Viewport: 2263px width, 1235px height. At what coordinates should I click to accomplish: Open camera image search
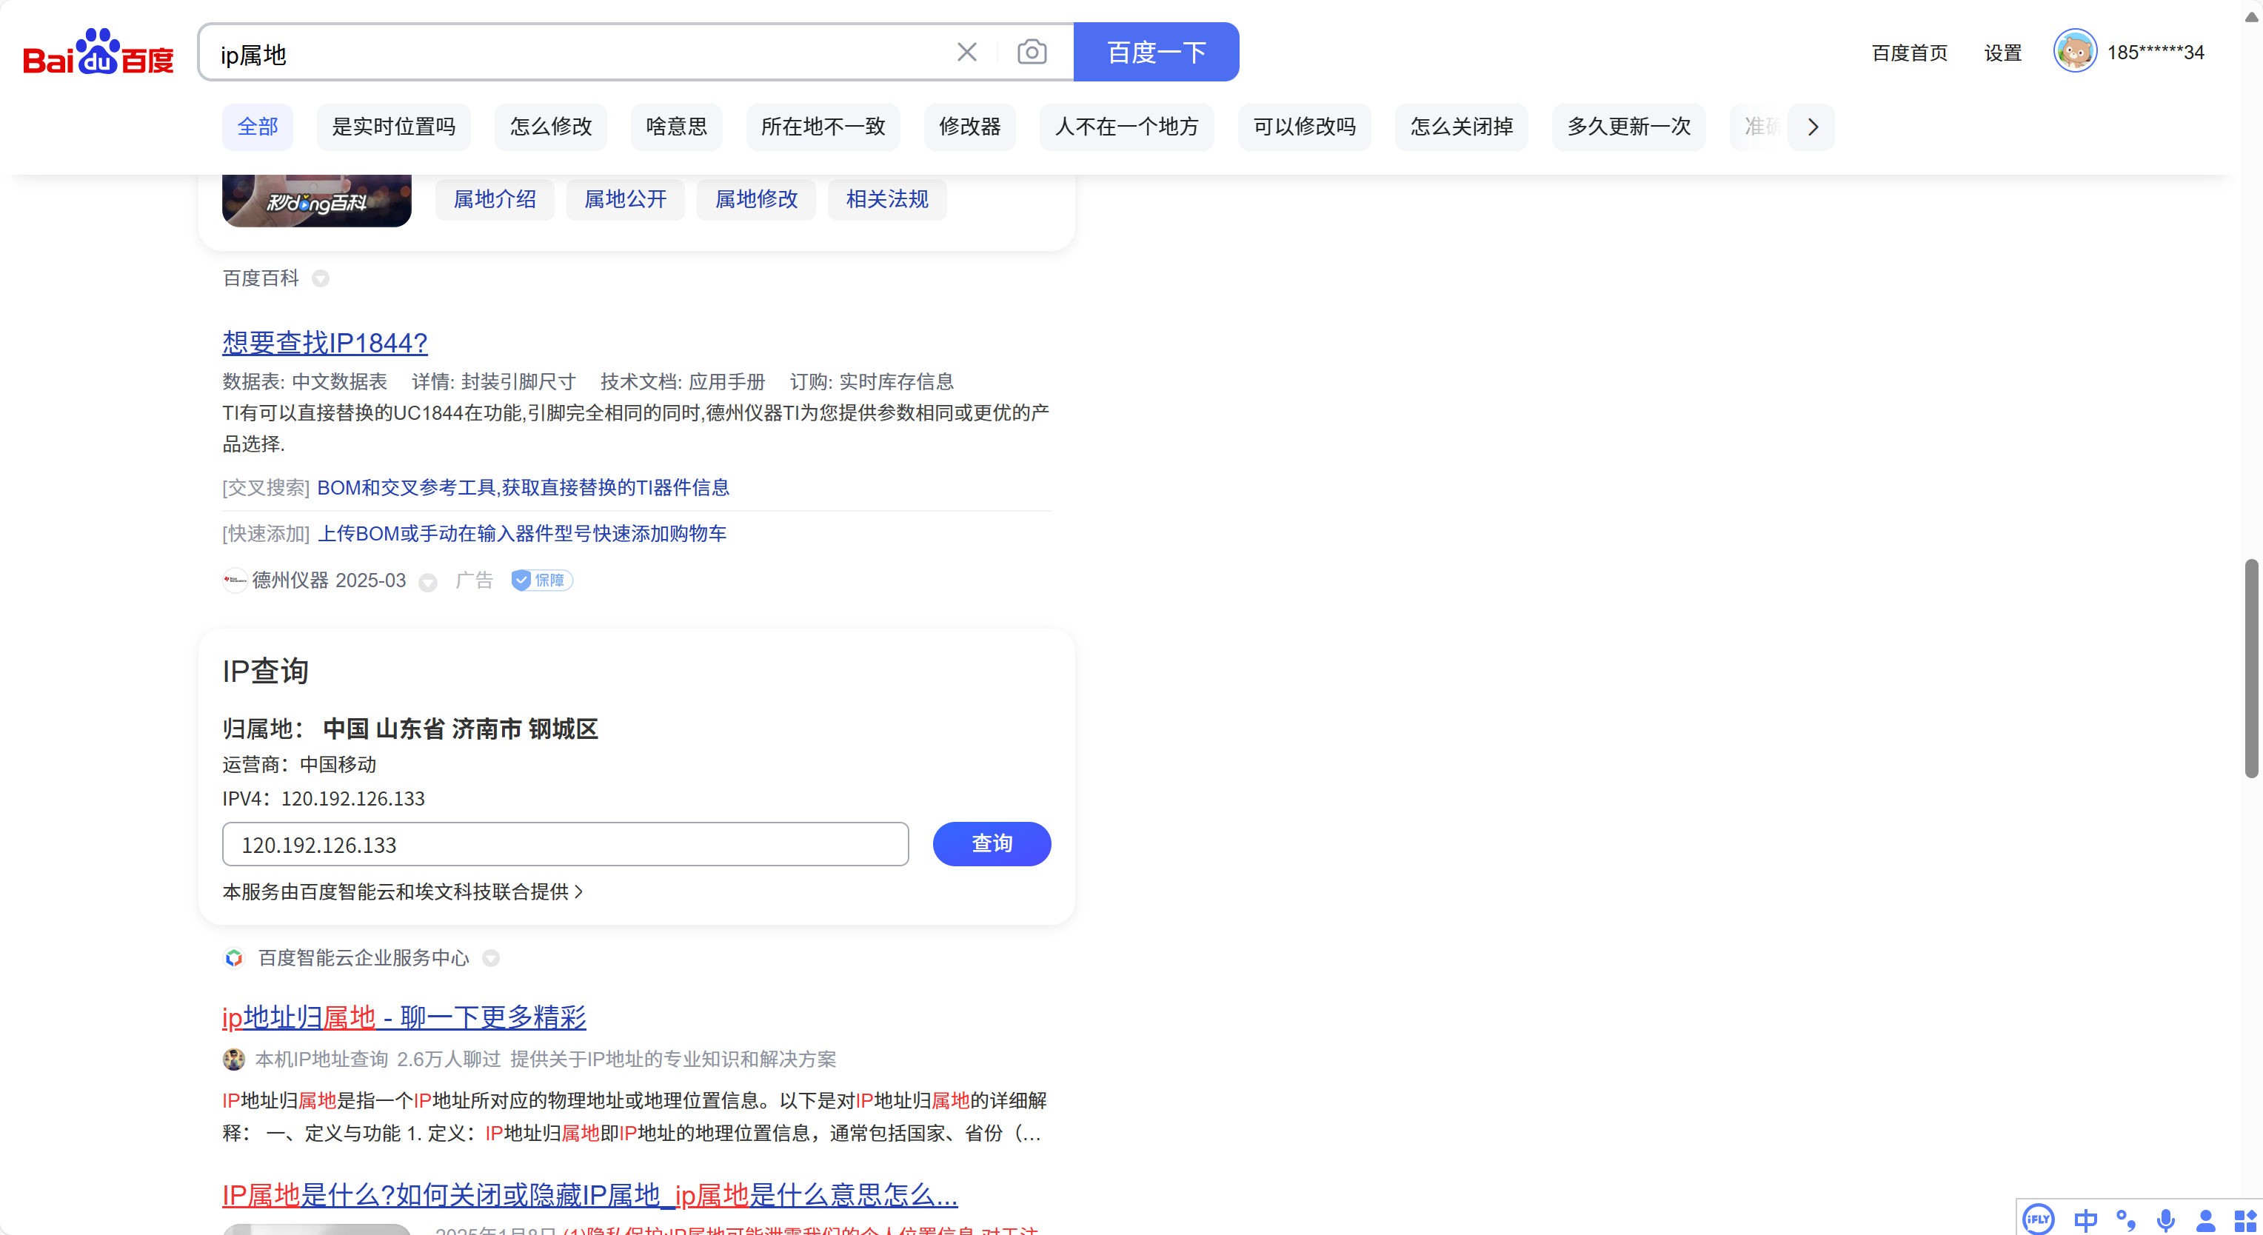pos(1032,53)
